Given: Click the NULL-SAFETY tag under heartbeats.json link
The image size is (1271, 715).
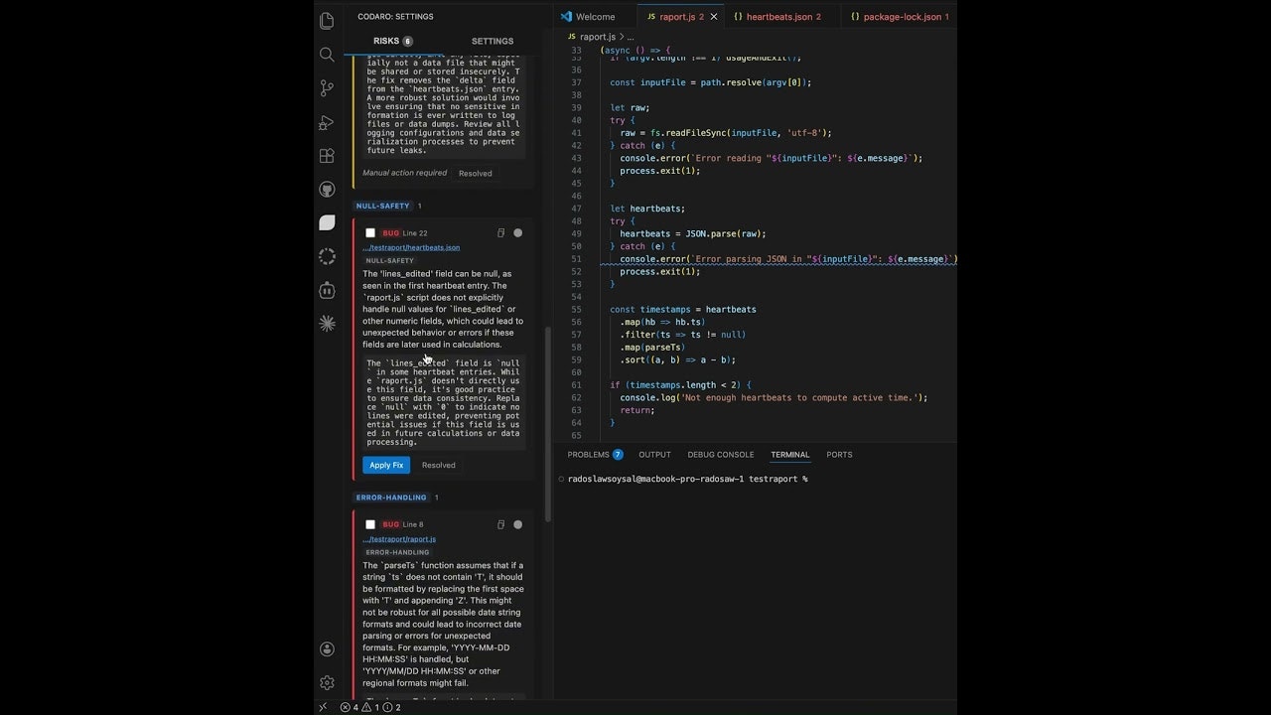Looking at the screenshot, I should click(x=390, y=260).
